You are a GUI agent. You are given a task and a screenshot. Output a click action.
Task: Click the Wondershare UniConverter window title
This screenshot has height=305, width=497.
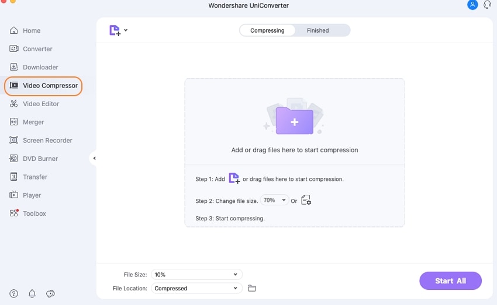tap(248, 5)
